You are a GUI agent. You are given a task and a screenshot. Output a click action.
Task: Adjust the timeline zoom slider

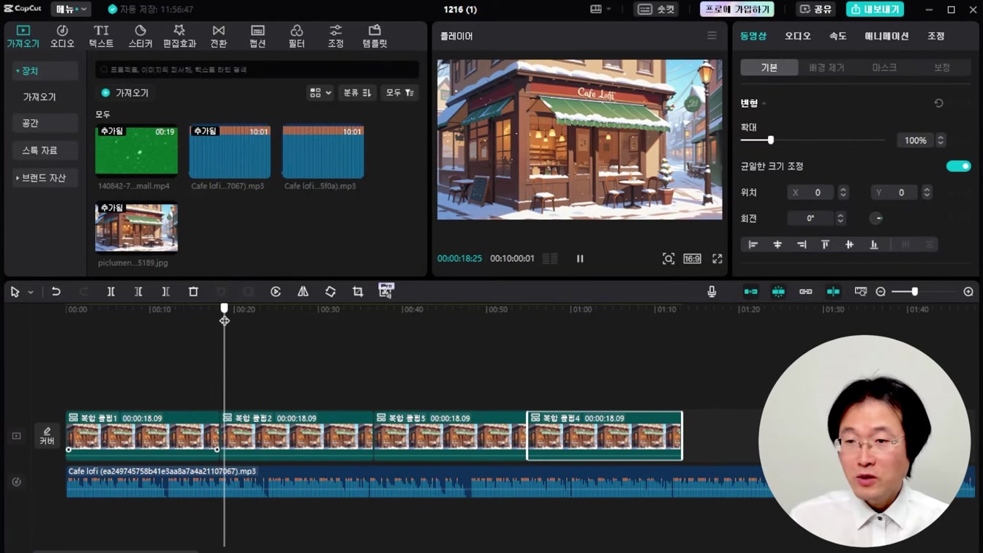[914, 292]
